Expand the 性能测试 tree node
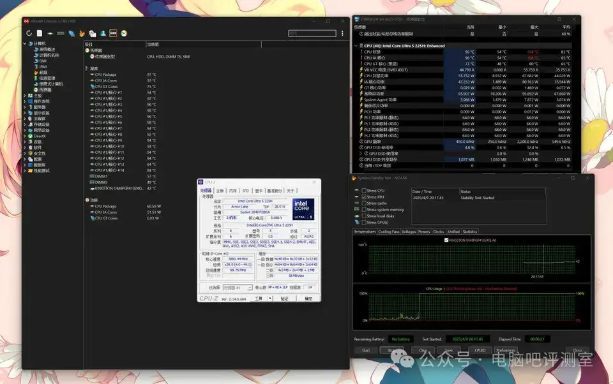Screen dimensions: 613x384 tap(25, 171)
